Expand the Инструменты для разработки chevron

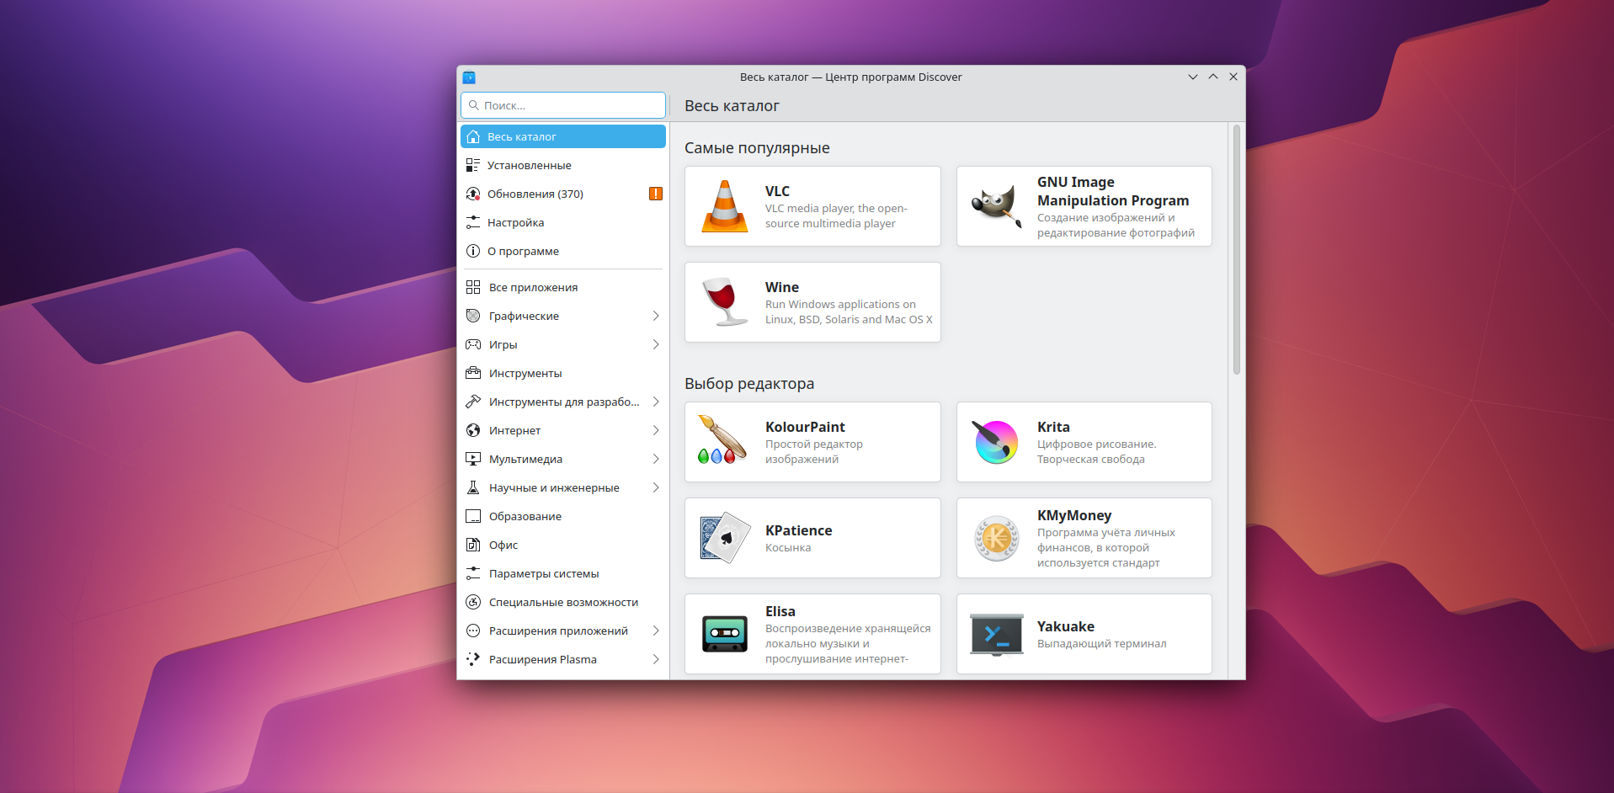[x=656, y=402]
